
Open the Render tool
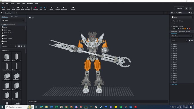[x=51, y=8]
